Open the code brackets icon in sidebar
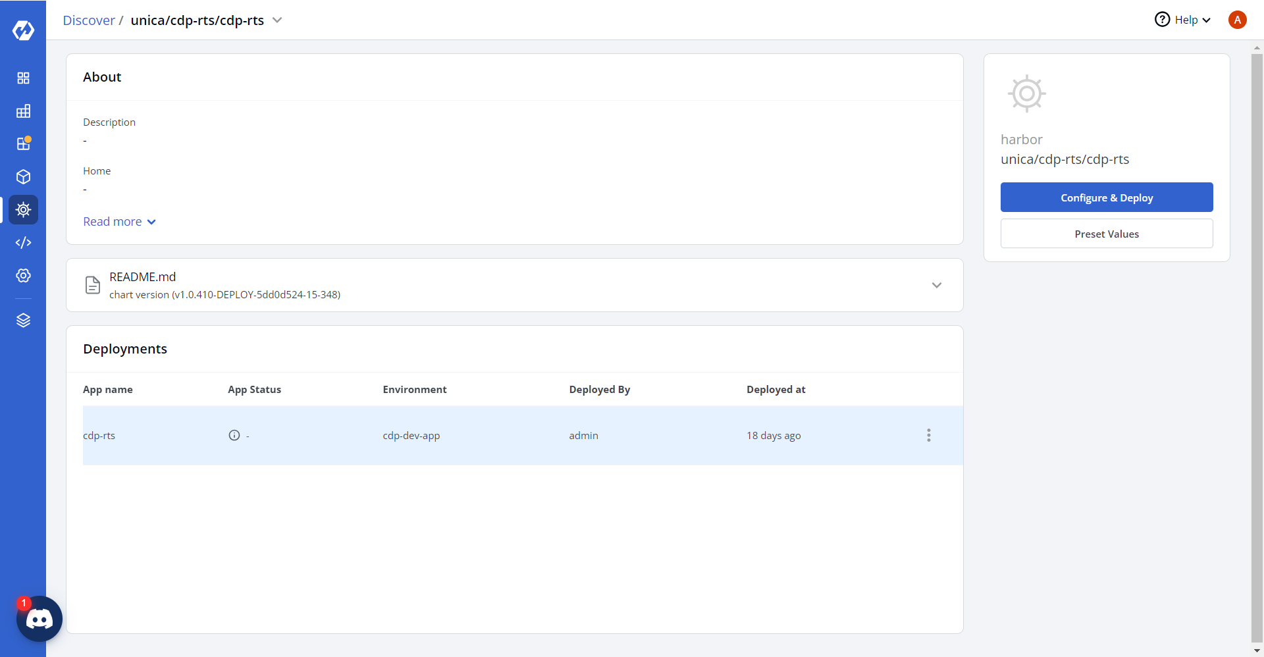 [x=23, y=243]
